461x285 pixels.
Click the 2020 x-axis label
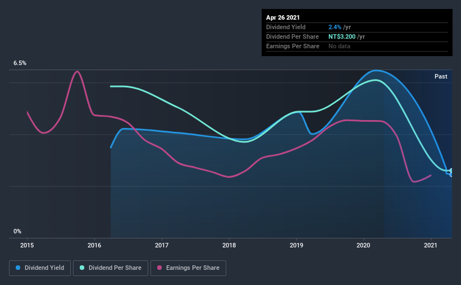363,245
